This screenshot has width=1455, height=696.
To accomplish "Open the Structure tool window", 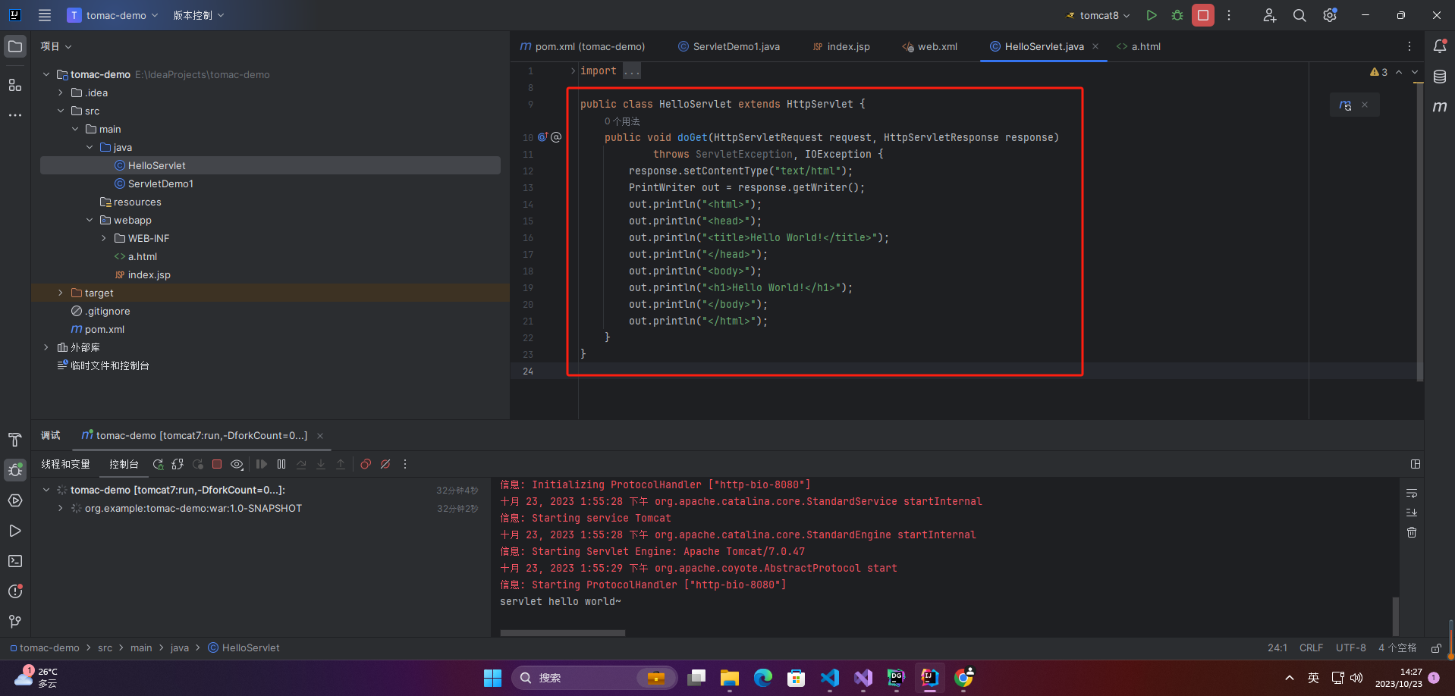I will (15, 85).
